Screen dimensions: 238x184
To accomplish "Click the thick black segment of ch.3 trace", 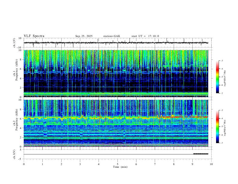I will [x=201, y=154].
